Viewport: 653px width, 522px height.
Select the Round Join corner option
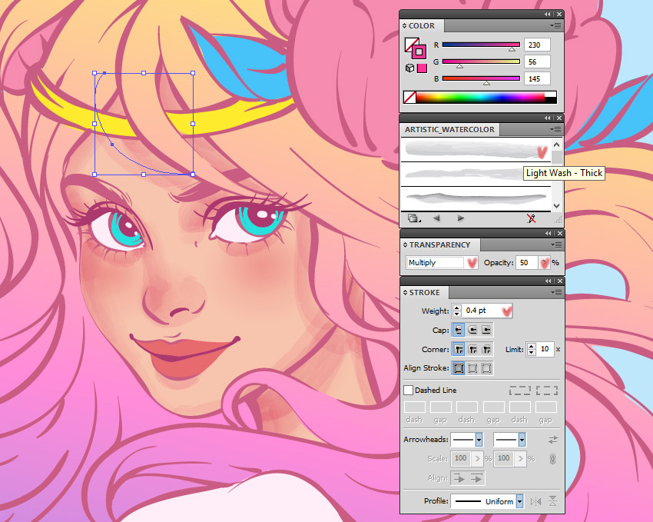click(472, 349)
